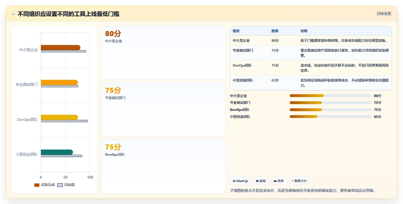Image resolution: width=403 pixels, height=204 pixels.
Task: Select the Chart.js tag pill
Action: point(240,181)
